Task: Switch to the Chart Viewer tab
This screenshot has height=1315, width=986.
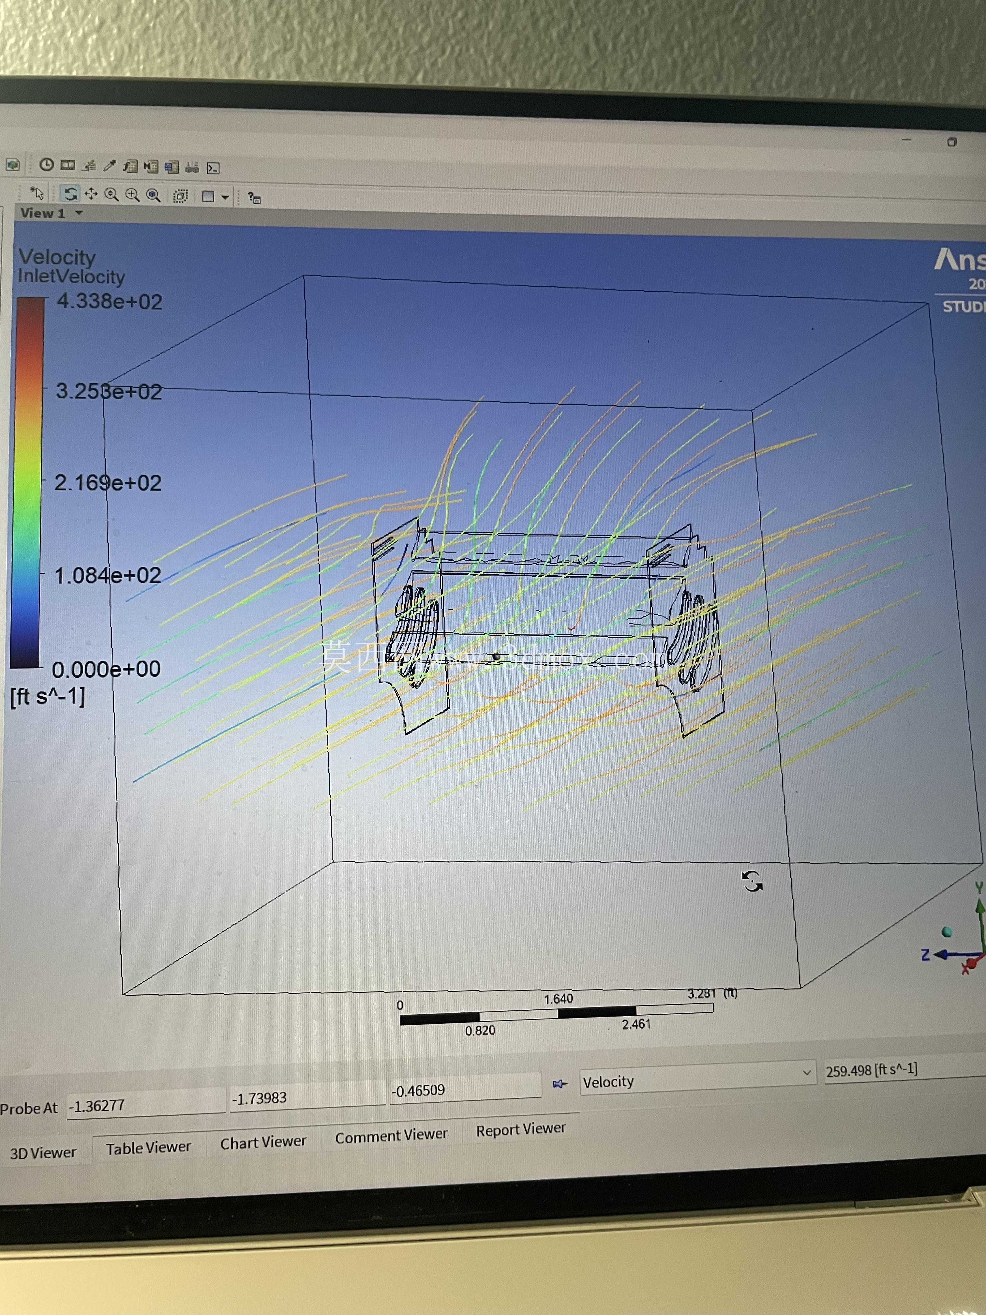Action: [263, 1142]
